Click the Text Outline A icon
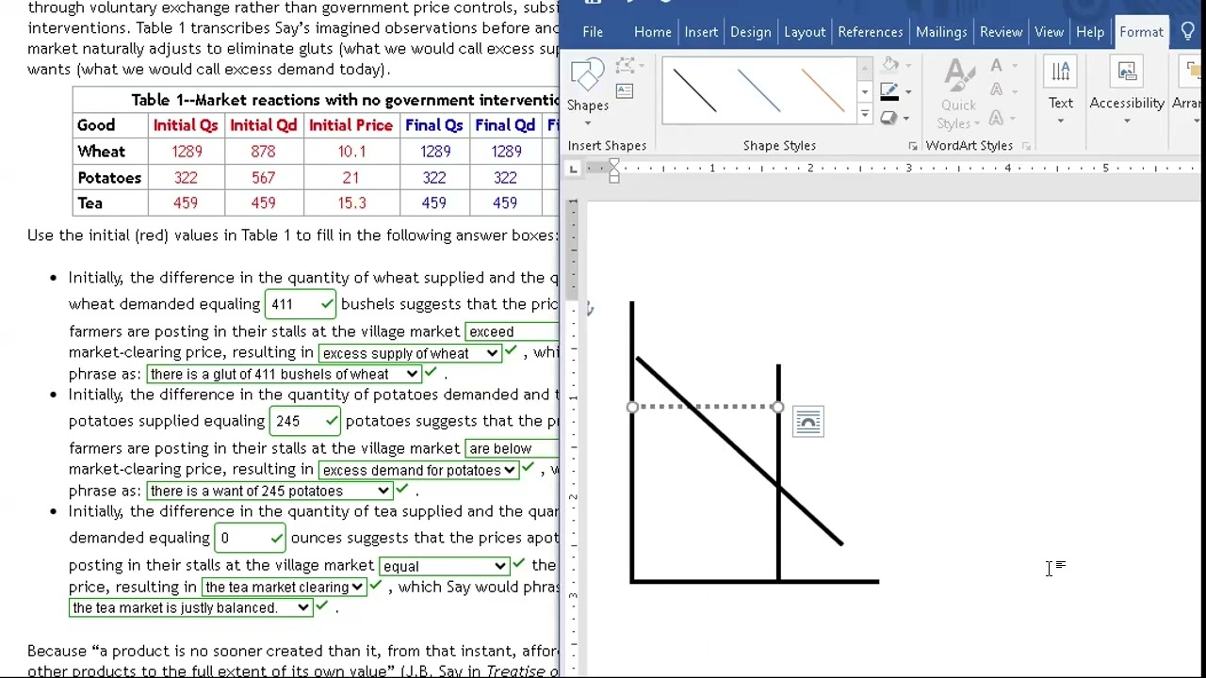The width and height of the screenshot is (1206, 678). click(997, 91)
